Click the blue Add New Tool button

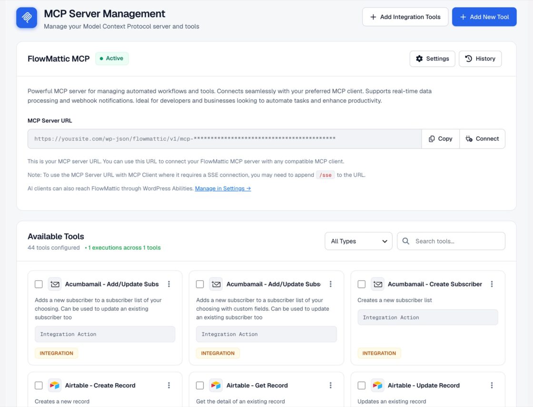(484, 17)
